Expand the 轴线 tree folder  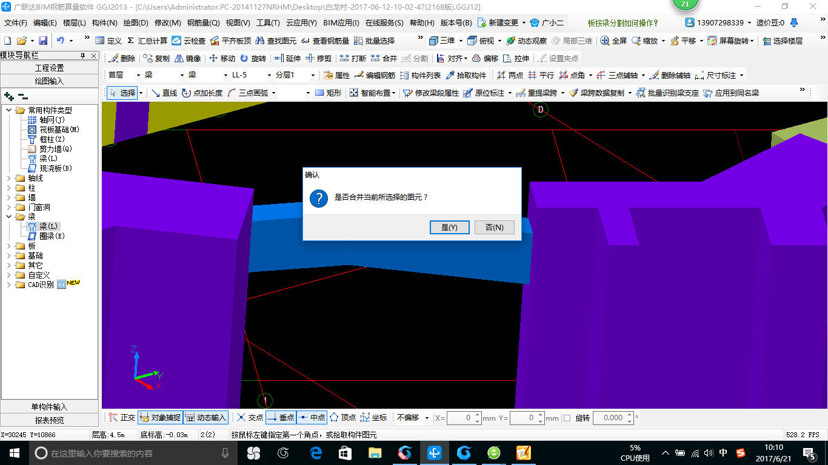pyautogui.click(x=9, y=178)
